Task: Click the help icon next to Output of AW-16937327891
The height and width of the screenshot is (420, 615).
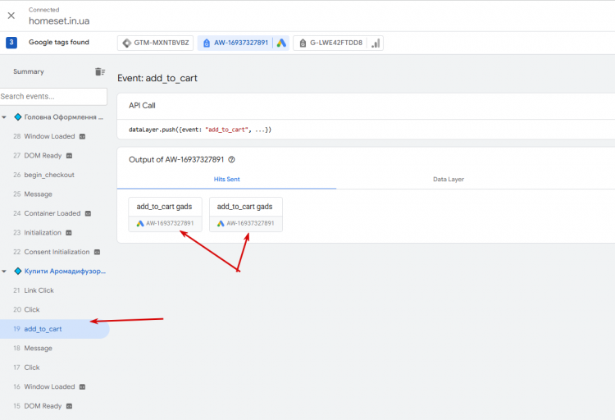Action: 231,160
